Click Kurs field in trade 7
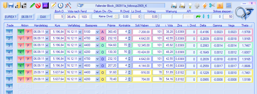The image size is (257, 94). tap(58, 72)
